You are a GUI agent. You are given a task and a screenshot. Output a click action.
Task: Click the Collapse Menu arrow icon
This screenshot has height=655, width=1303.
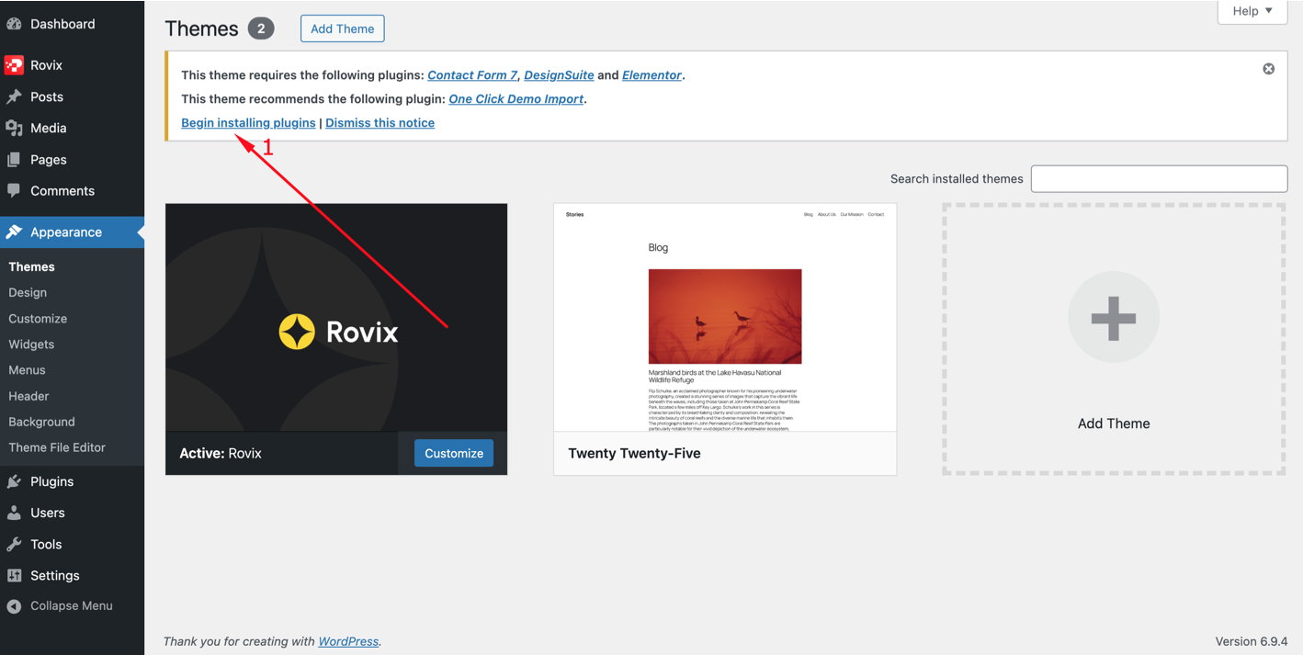[x=14, y=606]
